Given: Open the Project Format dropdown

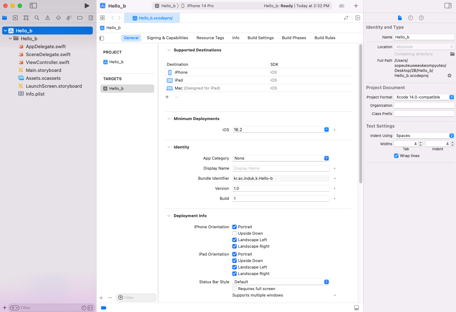Looking at the screenshot, I should pyautogui.click(x=424, y=97).
